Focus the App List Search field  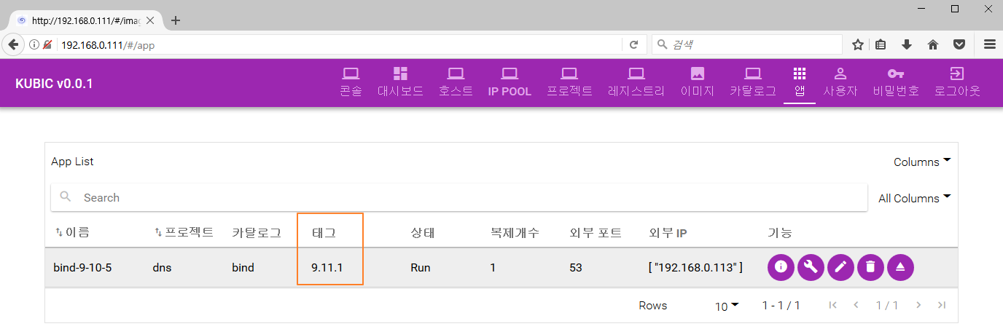459,197
